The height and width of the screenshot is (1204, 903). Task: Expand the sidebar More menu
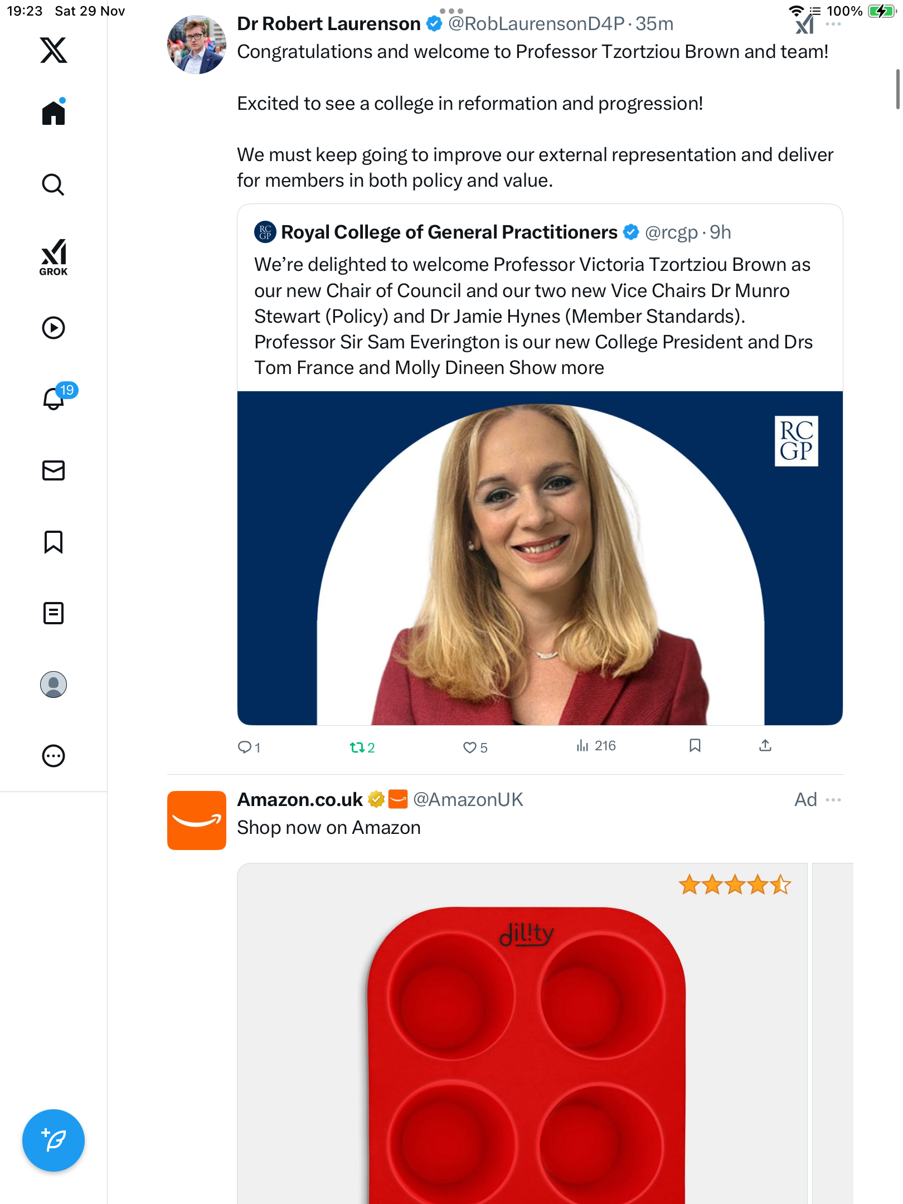point(54,756)
